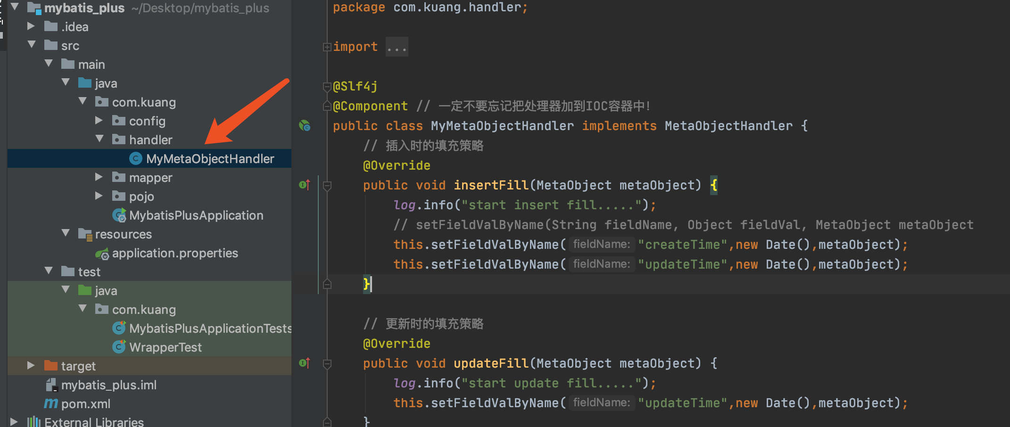The image size is (1010, 427).
Task: Click the green java test sources folder icon
Action: (85, 290)
